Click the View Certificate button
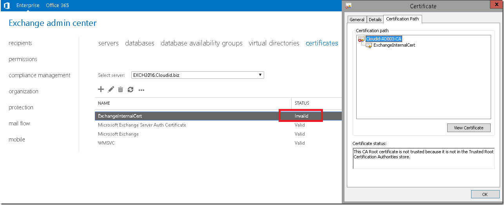Image resolution: width=504 pixels, height=205 pixels. [469, 128]
